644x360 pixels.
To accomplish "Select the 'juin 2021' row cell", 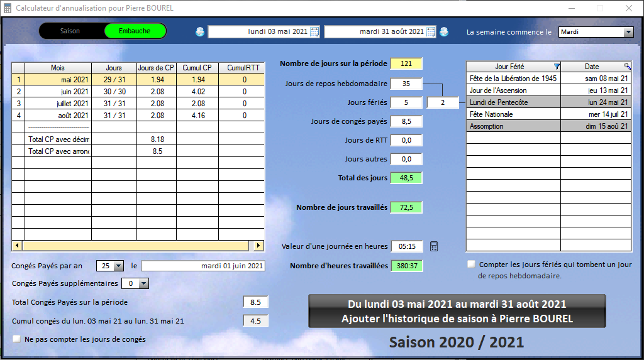I will [x=58, y=92].
